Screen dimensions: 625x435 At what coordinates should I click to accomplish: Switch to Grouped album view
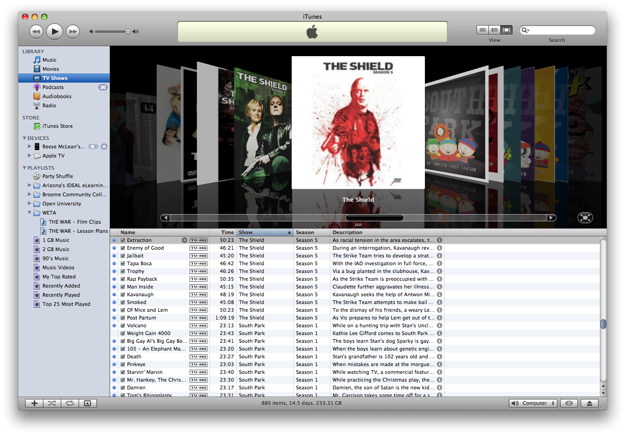[x=494, y=30]
